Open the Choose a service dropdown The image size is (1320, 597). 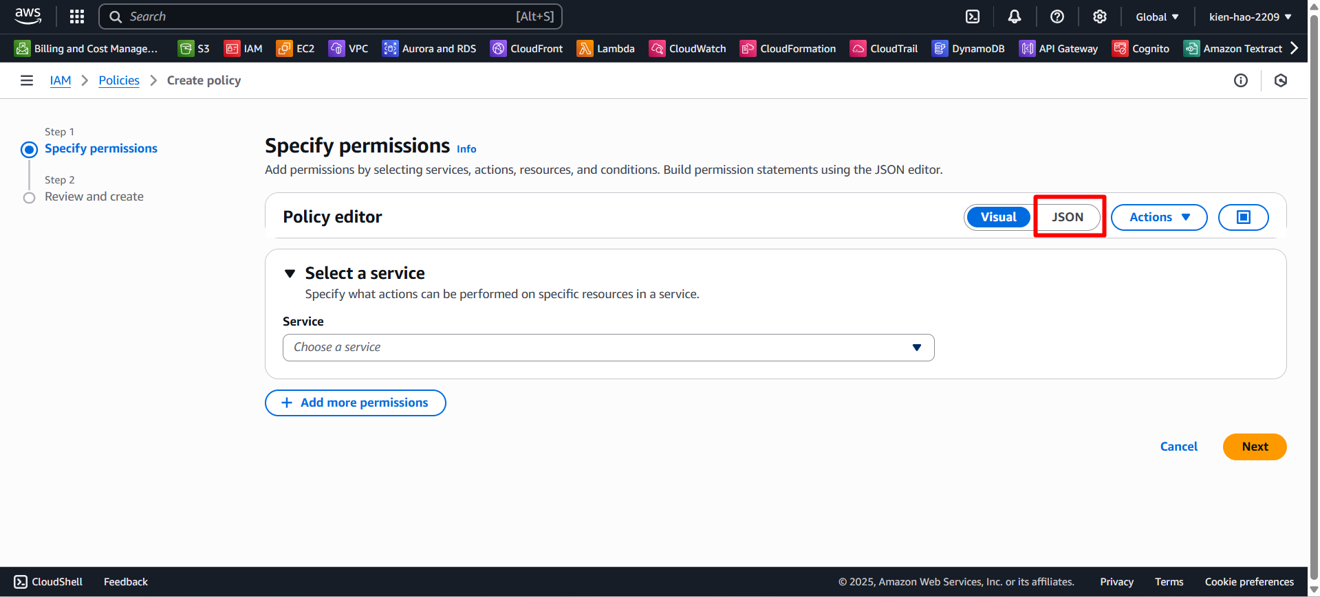click(x=608, y=348)
